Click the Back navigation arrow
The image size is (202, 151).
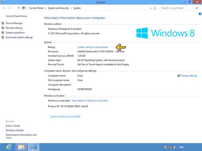coord(4,8)
